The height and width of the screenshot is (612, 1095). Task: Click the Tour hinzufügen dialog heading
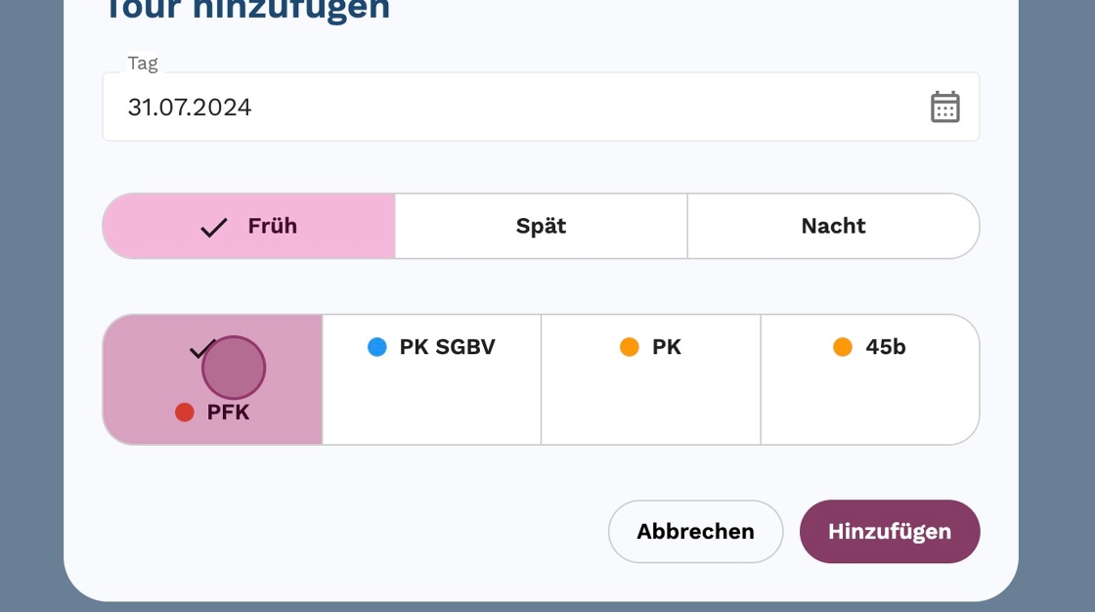click(x=246, y=10)
